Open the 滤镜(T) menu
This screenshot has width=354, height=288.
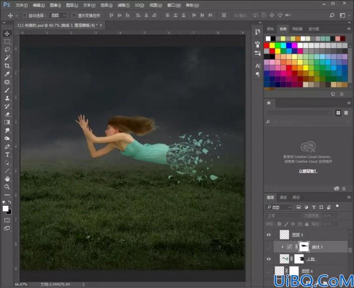pos(124,5)
